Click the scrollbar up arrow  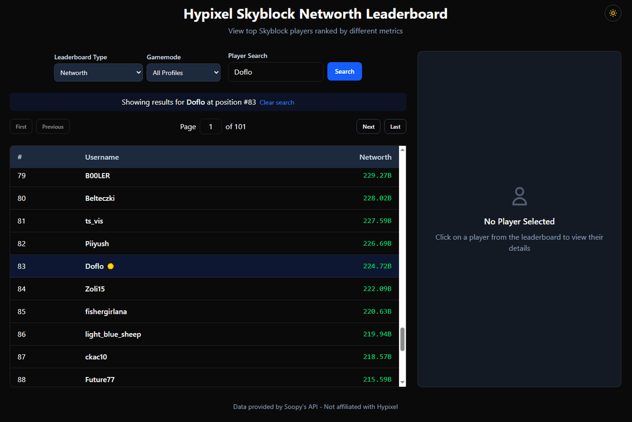402,149
